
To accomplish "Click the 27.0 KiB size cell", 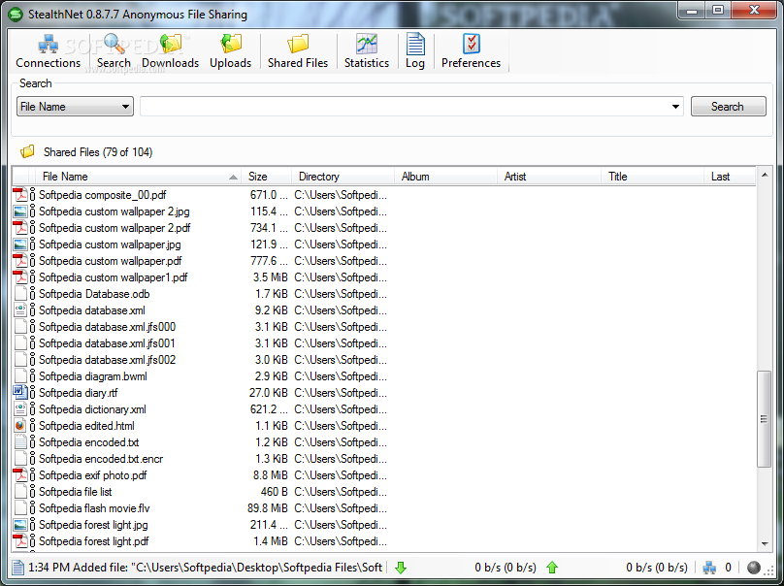I will 269,393.
